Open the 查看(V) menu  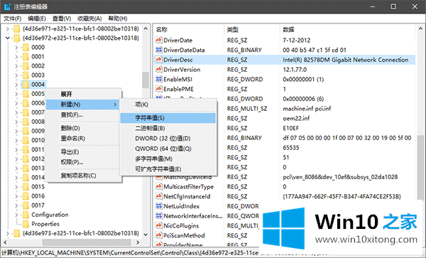[x=62, y=18]
